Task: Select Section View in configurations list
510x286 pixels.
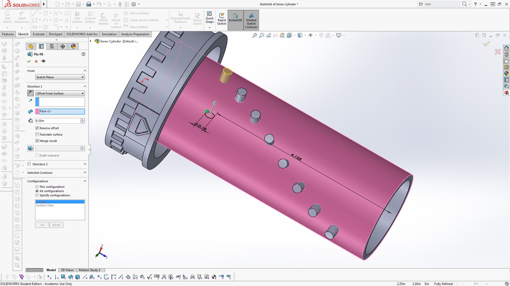Action: click(45, 206)
